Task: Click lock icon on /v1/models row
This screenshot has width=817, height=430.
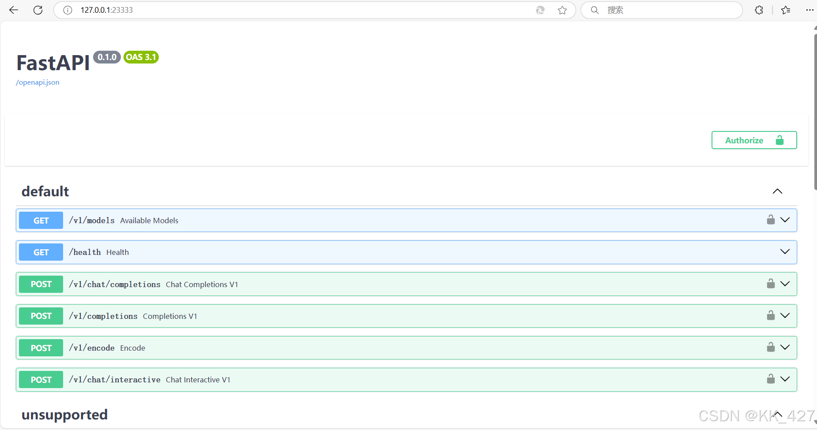Action: click(771, 220)
